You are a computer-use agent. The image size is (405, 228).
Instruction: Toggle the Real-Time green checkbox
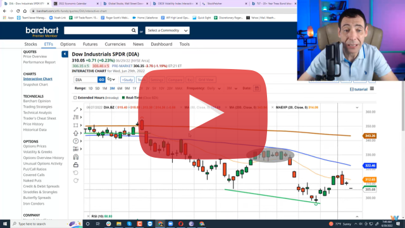123,98
